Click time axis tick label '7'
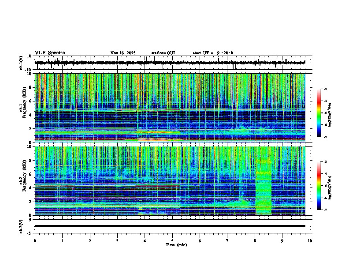The image size is (349, 270). tap(227, 241)
